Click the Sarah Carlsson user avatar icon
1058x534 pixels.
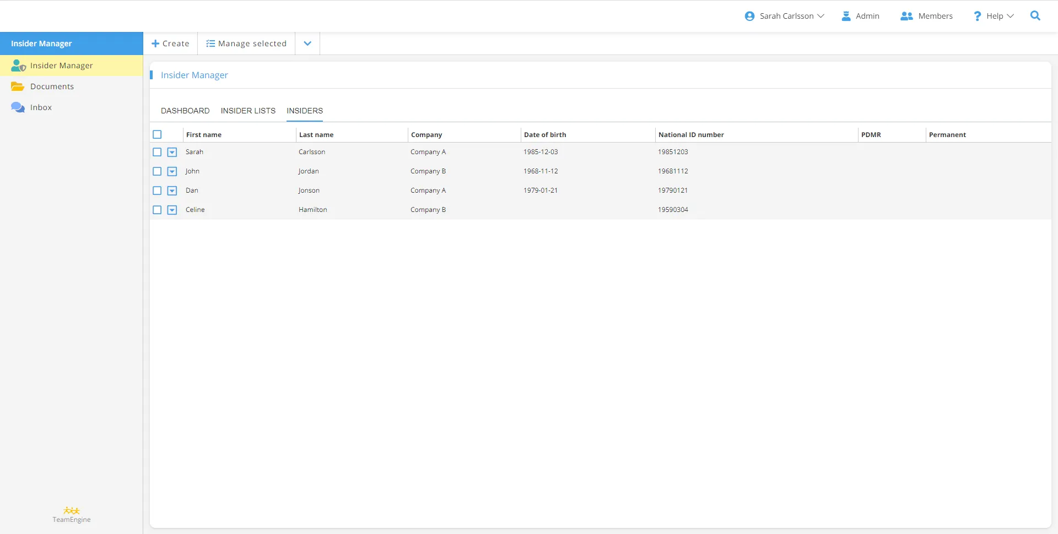coord(749,16)
